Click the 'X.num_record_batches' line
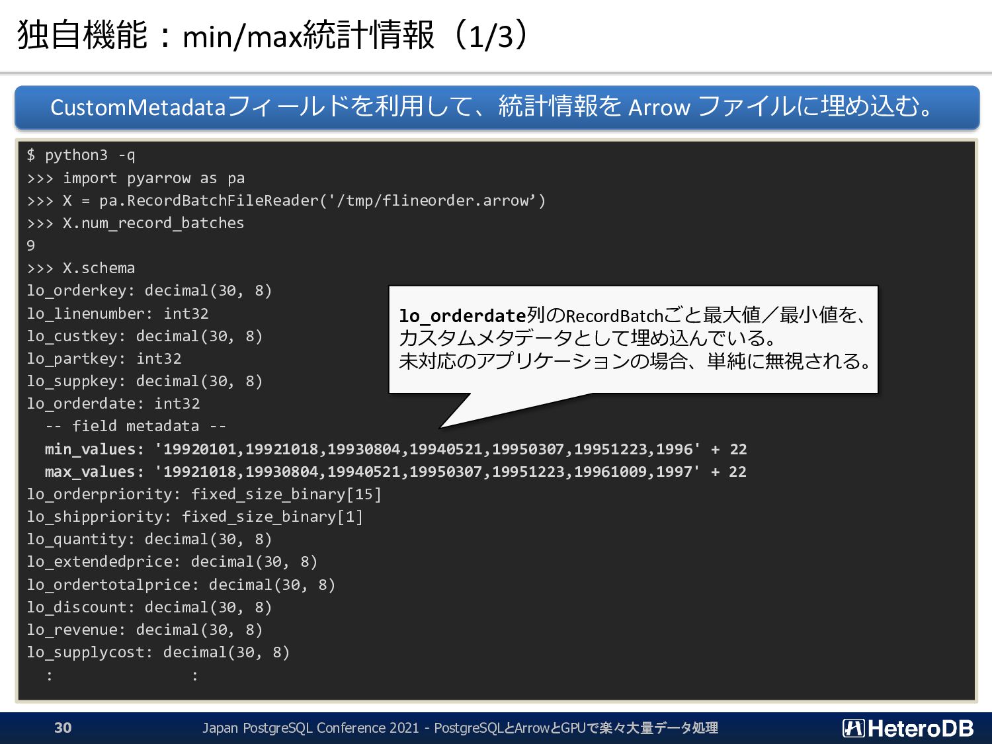This screenshot has width=992, height=744. coord(136,224)
